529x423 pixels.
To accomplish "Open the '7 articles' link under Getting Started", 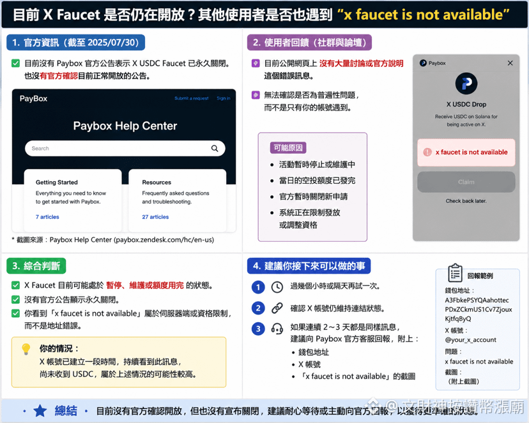I will coord(47,217).
